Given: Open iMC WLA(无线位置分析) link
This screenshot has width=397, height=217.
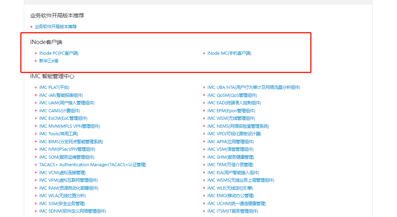Looking at the screenshot, I should point(62,196).
